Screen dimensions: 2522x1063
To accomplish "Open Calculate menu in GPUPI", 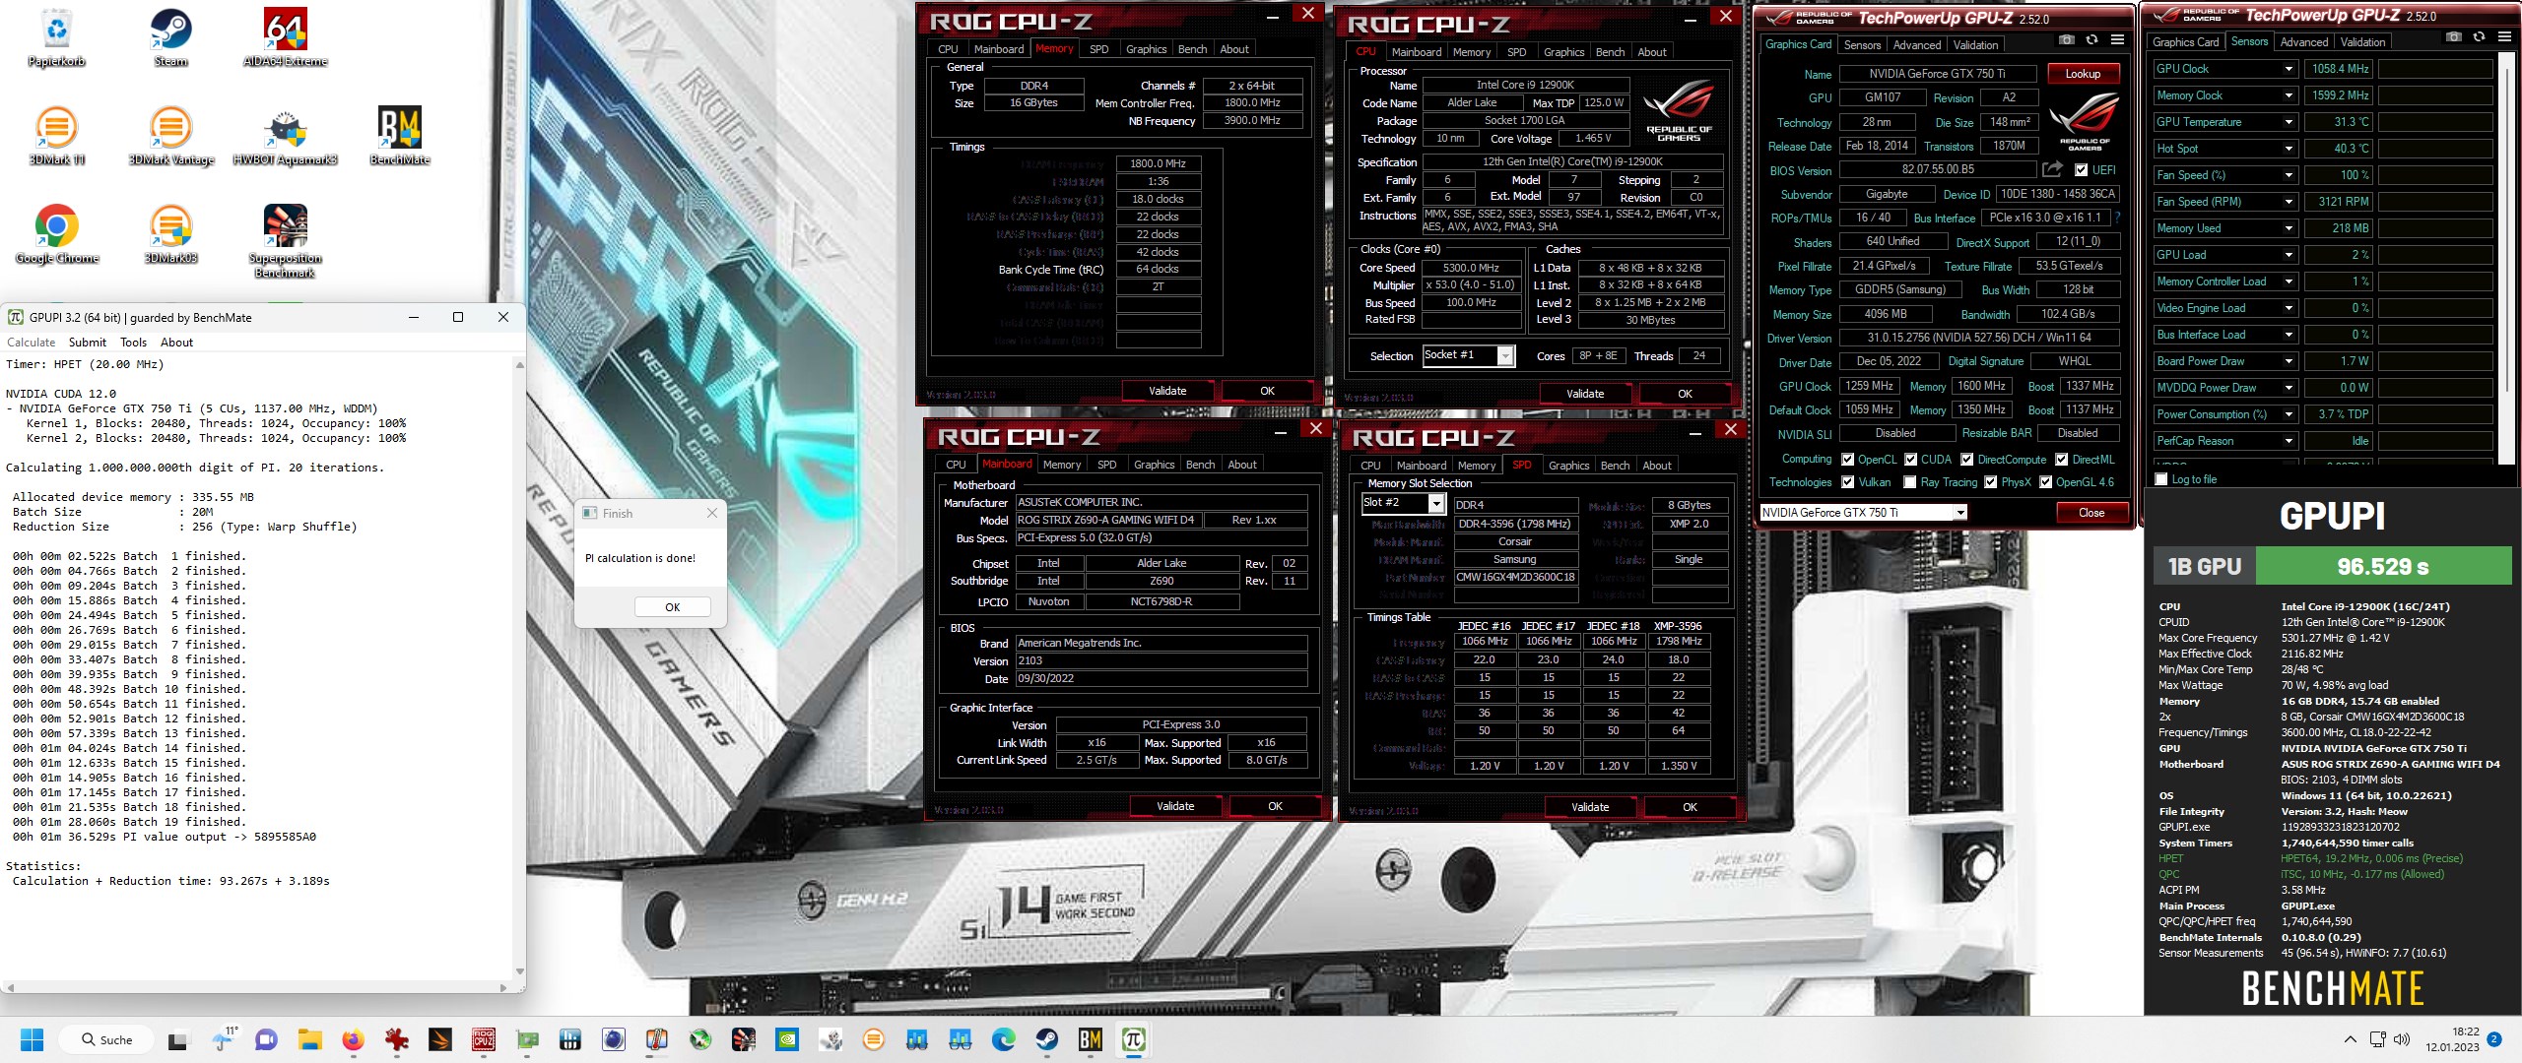I will (32, 343).
